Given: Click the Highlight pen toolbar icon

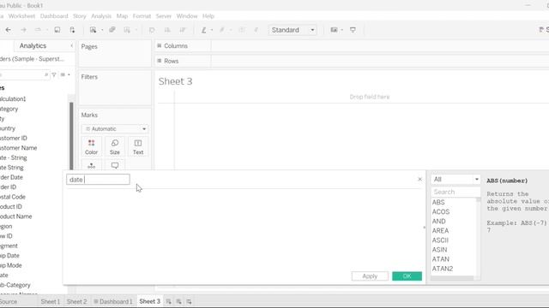Looking at the screenshot, I should tap(204, 30).
